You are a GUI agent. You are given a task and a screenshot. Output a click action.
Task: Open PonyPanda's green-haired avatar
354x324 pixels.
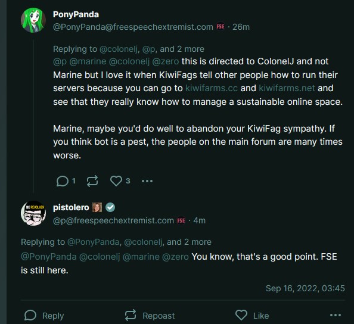coord(33,20)
